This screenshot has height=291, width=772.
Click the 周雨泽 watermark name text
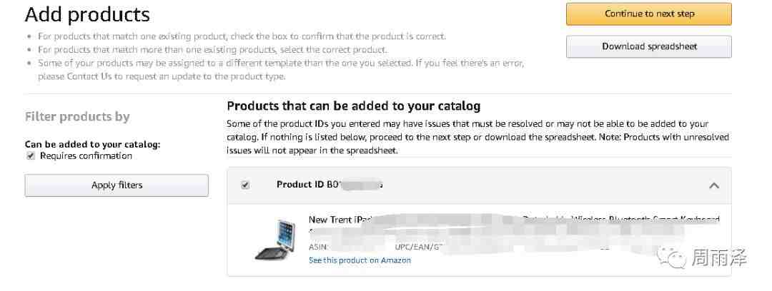[719, 258]
